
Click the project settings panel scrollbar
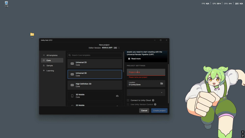click(168, 84)
